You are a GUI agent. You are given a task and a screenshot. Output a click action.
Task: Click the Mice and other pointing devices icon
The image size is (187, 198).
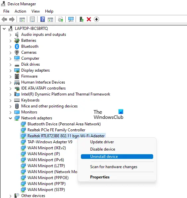click(17, 106)
